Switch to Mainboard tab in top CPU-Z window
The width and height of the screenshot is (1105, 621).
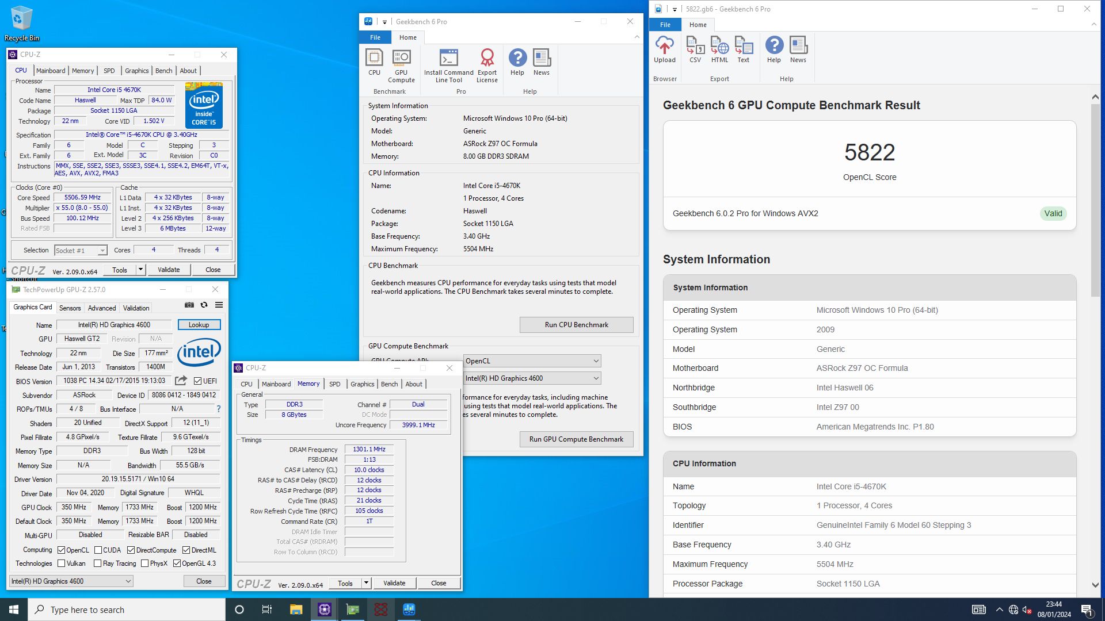tap(51, 71)
